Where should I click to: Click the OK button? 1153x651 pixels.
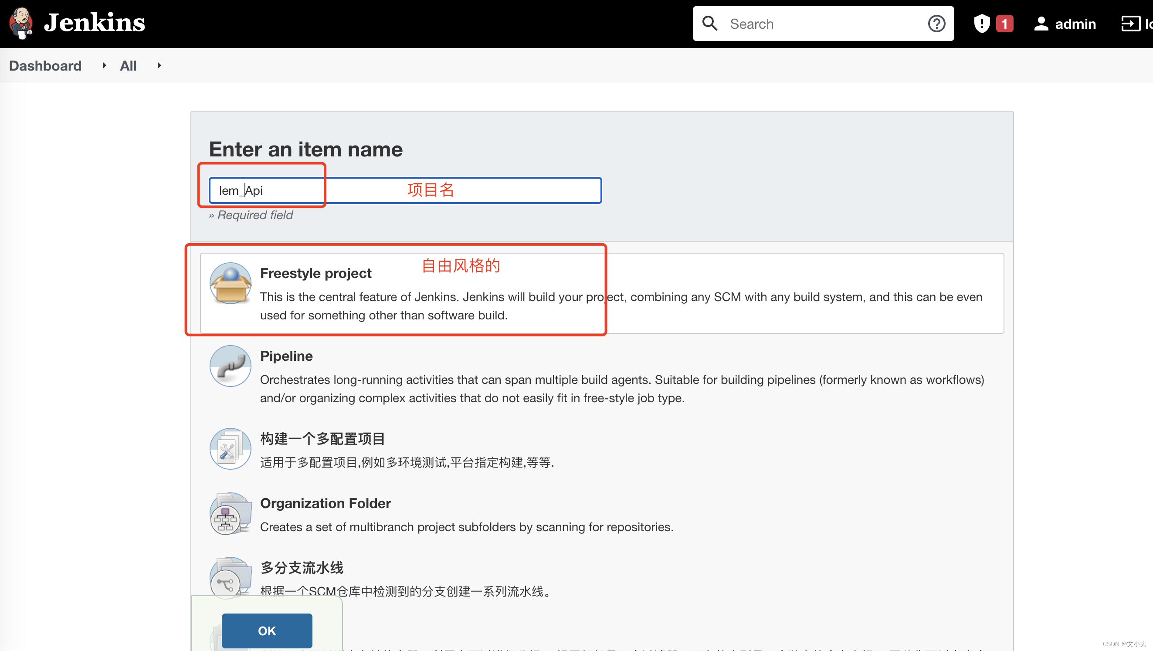tap(266, 631)
